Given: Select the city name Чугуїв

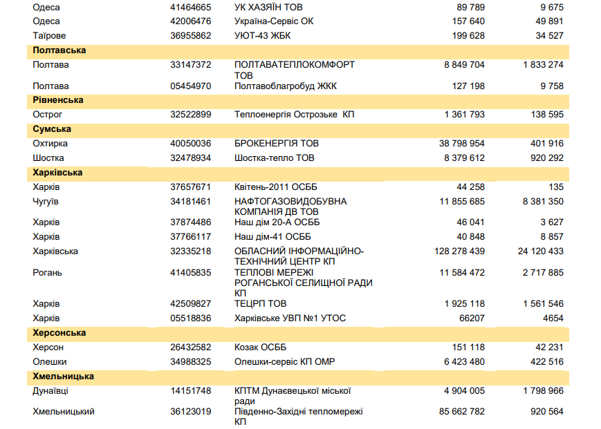Looking at the screenshot, I should pos(46,202).
